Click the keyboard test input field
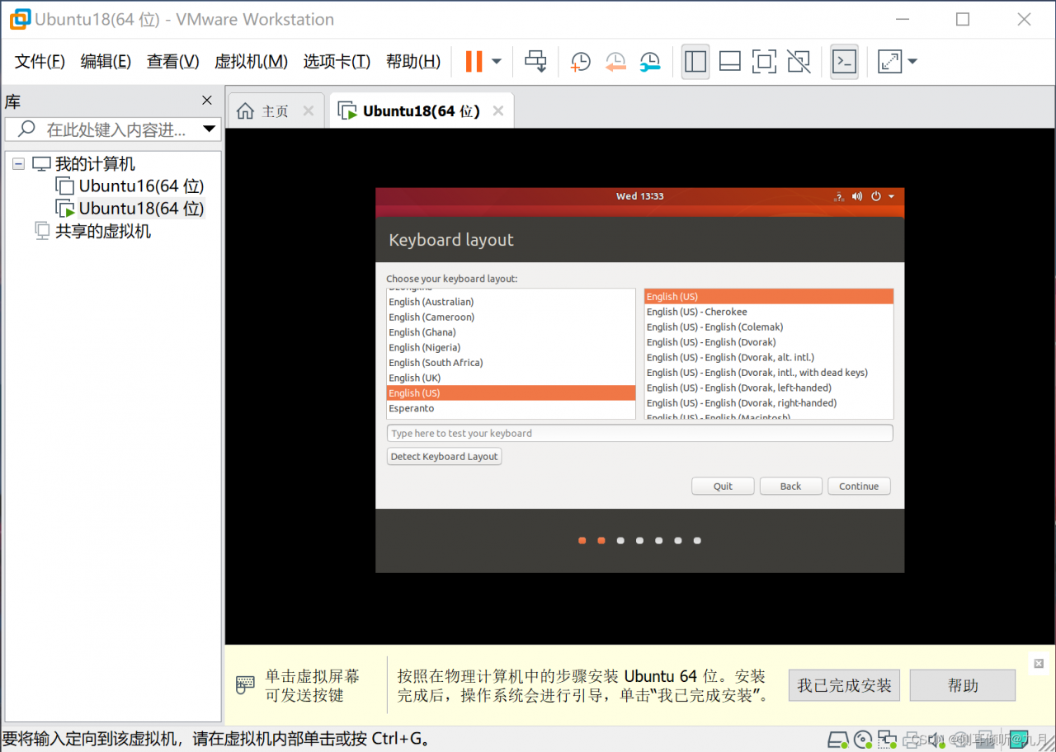 coord(639,433)
